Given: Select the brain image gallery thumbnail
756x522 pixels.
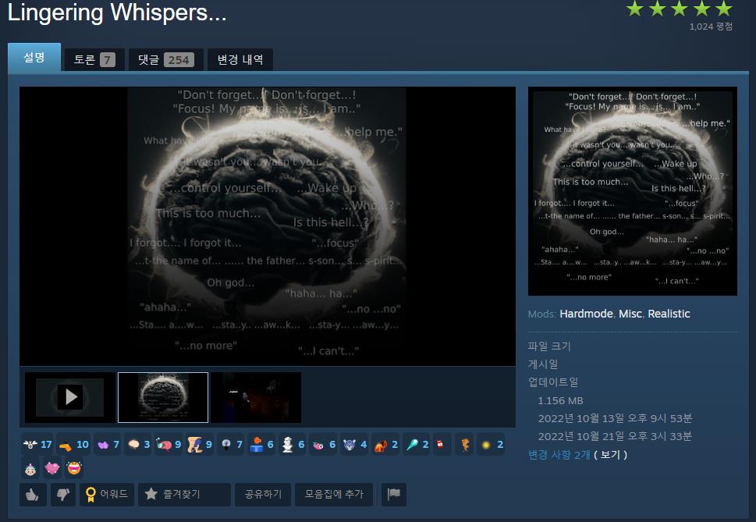Looking at the screenshot, I should [x=163, y=397].
